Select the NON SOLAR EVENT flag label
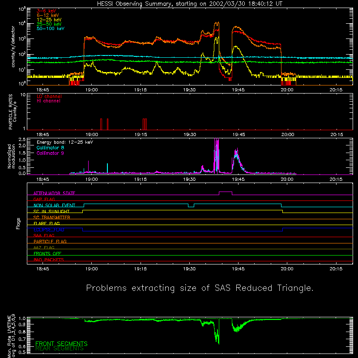Image resolution: width=358 pixels, height=358 pixels. point(54,205)
